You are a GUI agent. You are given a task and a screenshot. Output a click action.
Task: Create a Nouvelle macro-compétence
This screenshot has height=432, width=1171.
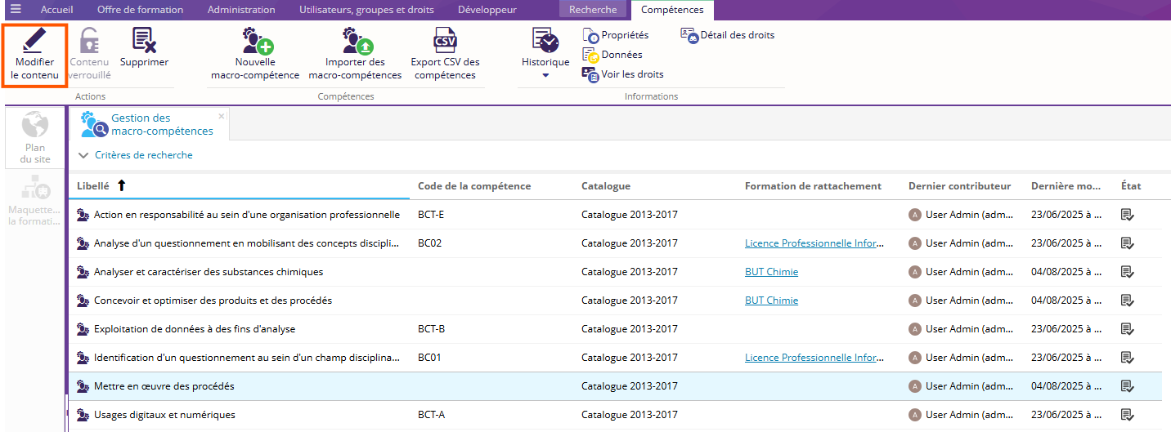(255, 41)
